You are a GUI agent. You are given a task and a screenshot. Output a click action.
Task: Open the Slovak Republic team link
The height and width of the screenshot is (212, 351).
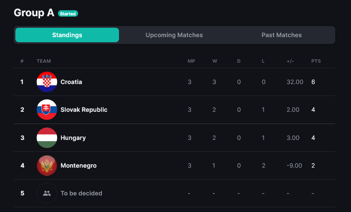[84, 110]
